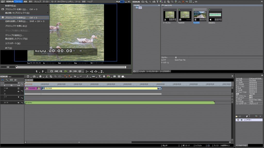Image resolution: width=264 pixels, height=148 pixels.
Task: Click the Create Title T icon in timeline
Action: (x=100, y=77)
